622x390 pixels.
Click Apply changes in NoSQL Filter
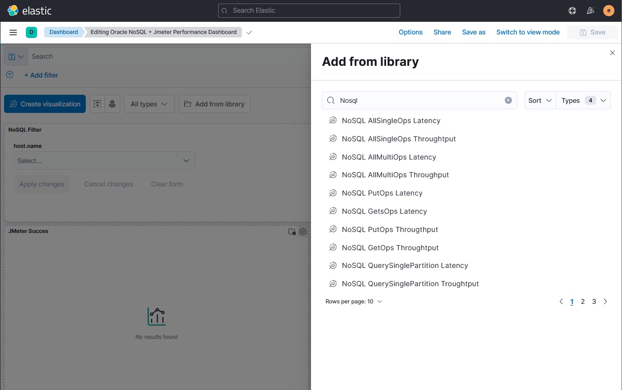click(x=42, y=184)
